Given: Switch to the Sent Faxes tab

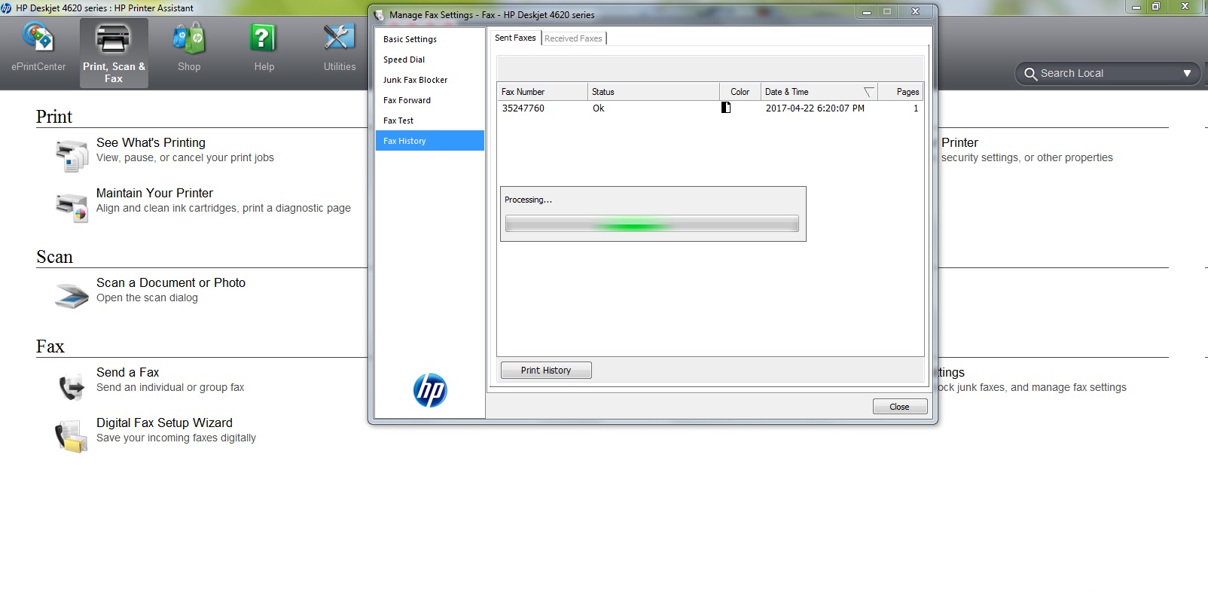Looking at the screenshot, I should (x=515, y=38).
